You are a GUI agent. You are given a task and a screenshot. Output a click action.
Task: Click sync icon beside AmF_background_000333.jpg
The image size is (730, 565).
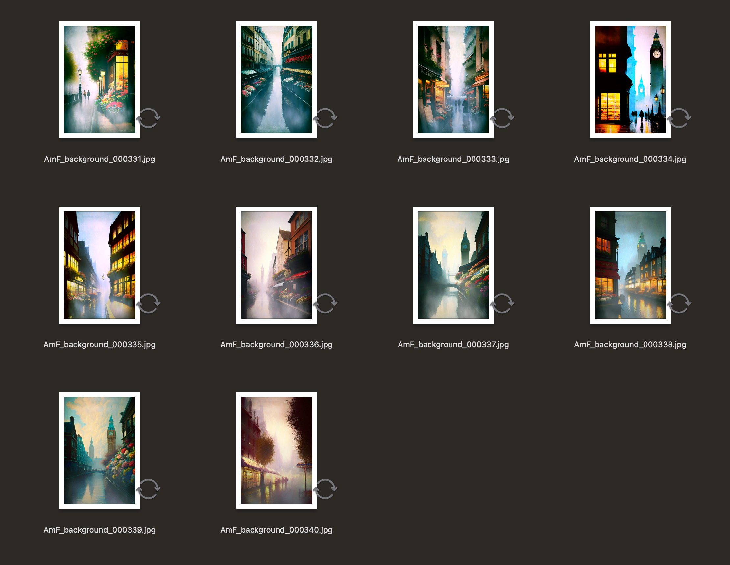point(502,118)
